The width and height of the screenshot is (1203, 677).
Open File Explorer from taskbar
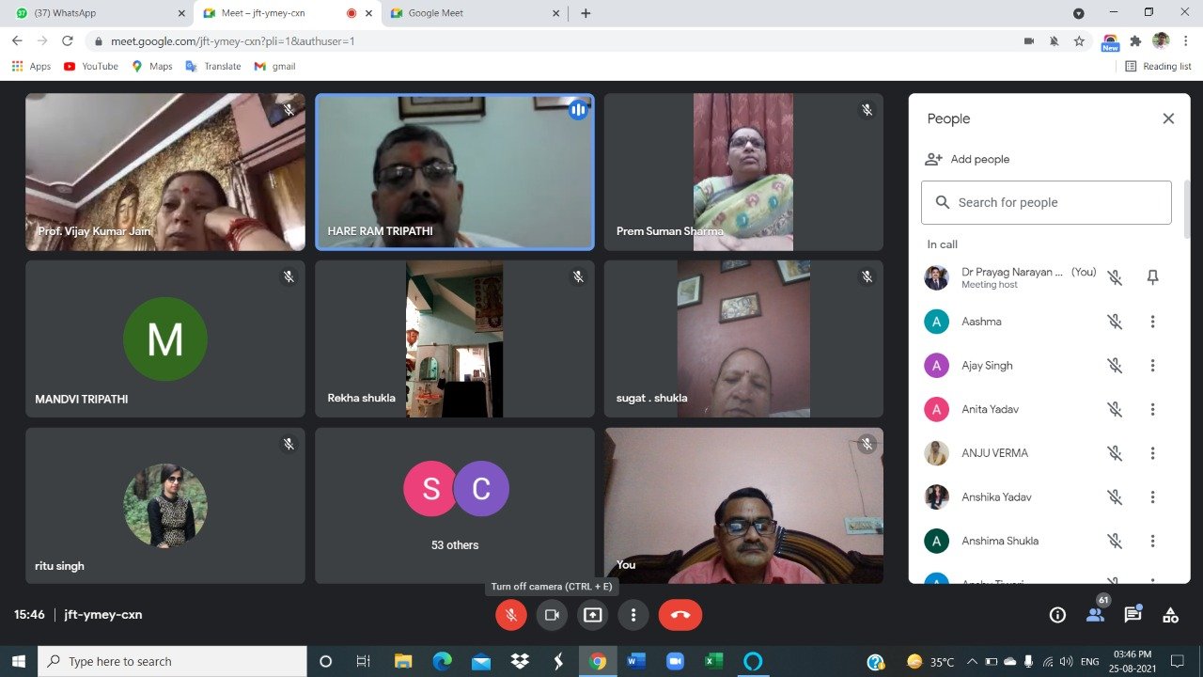(x=403, y=662)
